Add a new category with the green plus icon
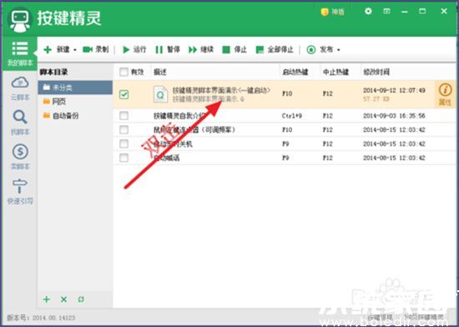459x327 pixels. click(x=47, y=299)
